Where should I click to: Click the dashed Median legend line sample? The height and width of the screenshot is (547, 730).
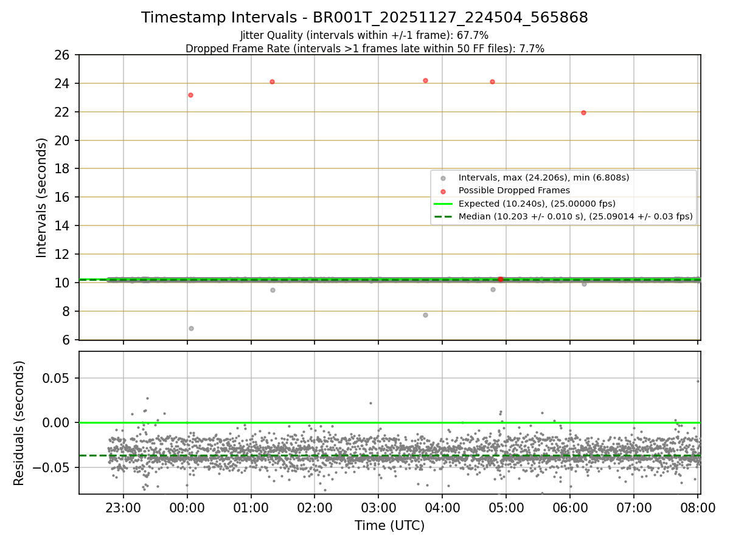(443, 216)
